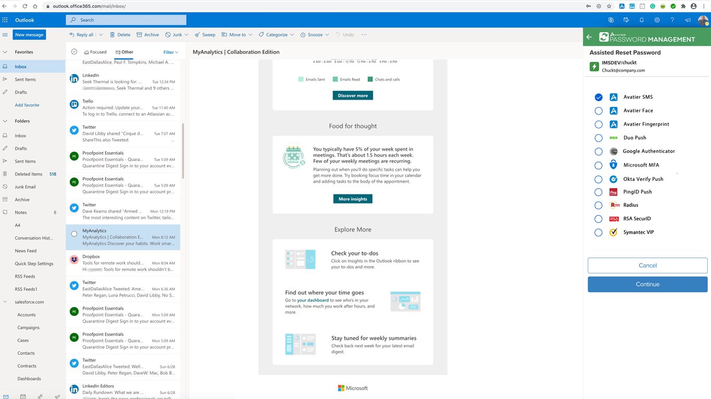Select Avatier Face radio option

click(x=599, y=111)
